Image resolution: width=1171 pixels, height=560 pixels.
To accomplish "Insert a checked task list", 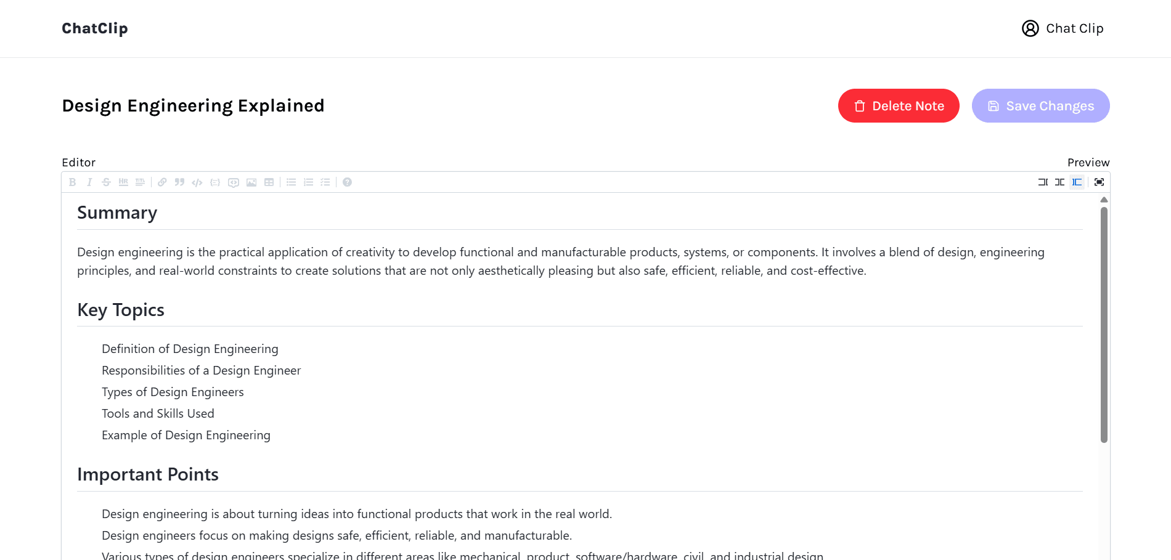I will pos(325,182).
